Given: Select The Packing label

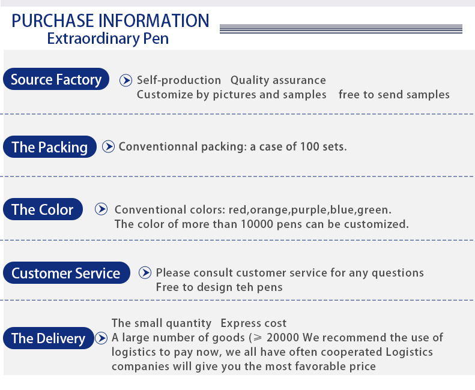Looking at the screenshot, I should (x=50, y=147).
